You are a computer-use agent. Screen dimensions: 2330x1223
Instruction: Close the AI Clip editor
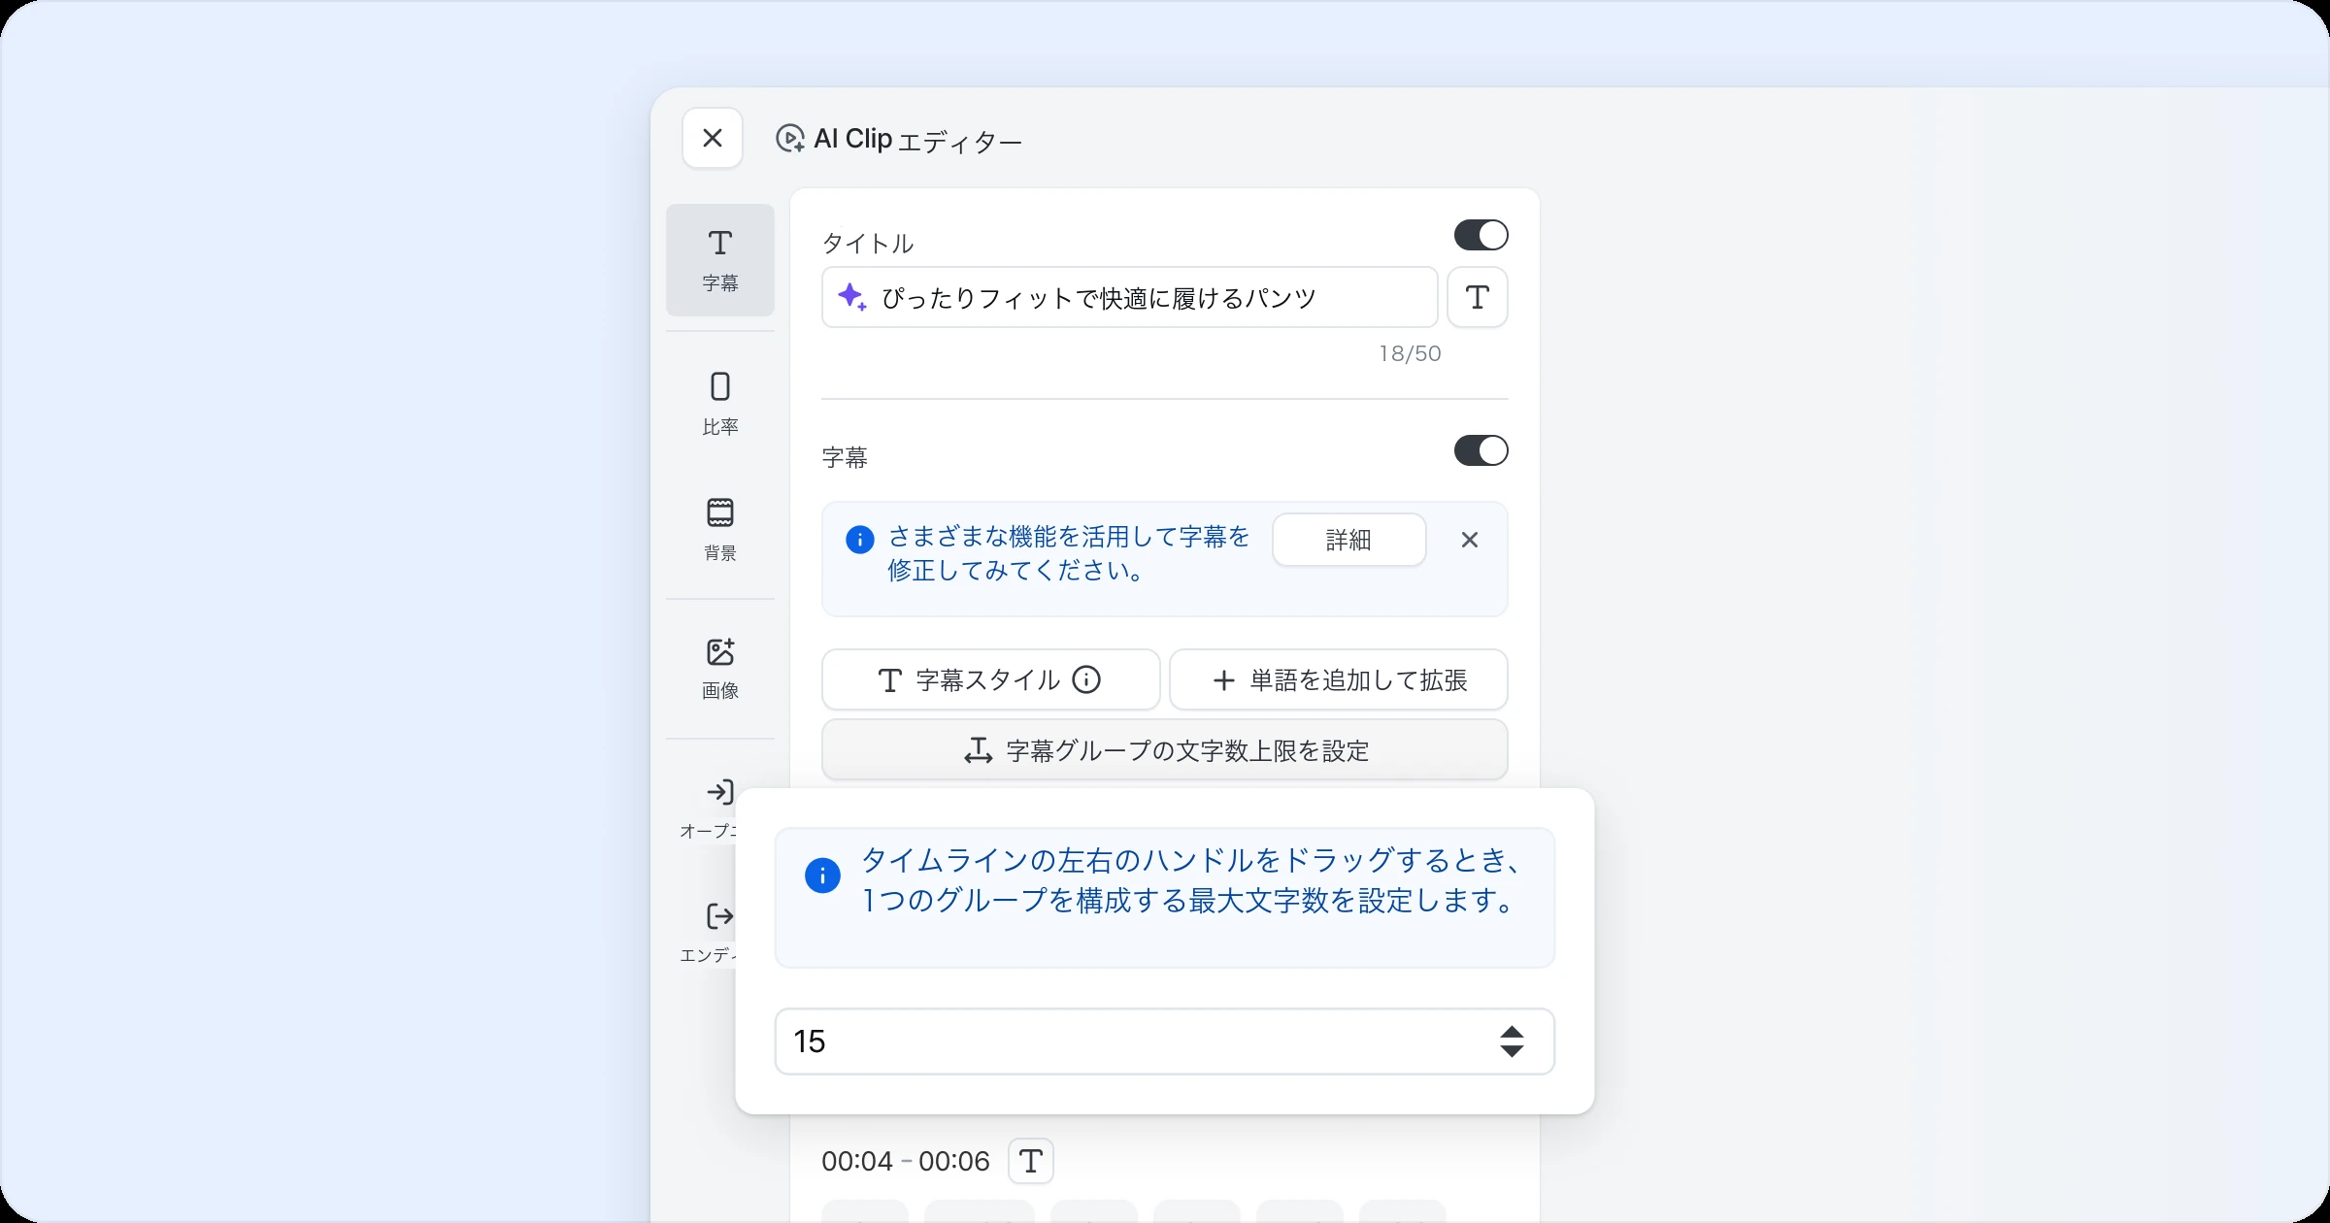[x=713, y=138]
